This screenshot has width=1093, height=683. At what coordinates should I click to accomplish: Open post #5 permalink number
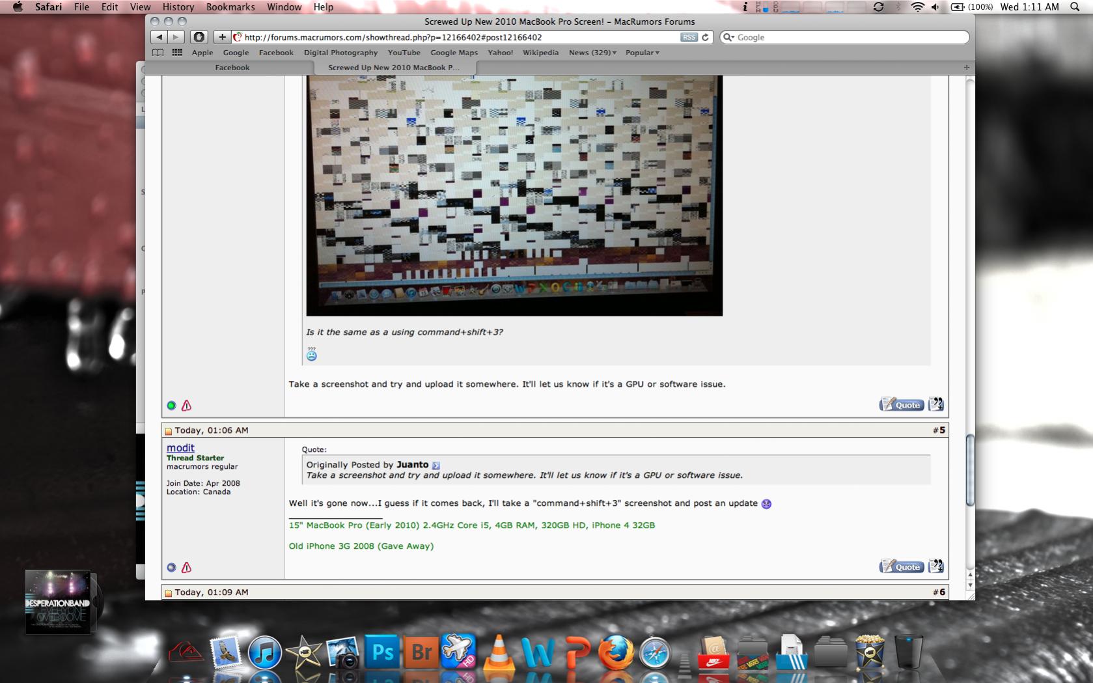pyautogui.click(x=942, y=430)
